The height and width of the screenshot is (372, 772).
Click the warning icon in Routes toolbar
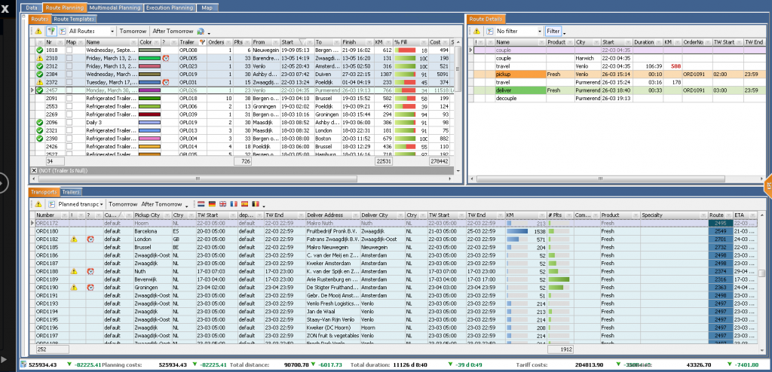pos(38,32)
